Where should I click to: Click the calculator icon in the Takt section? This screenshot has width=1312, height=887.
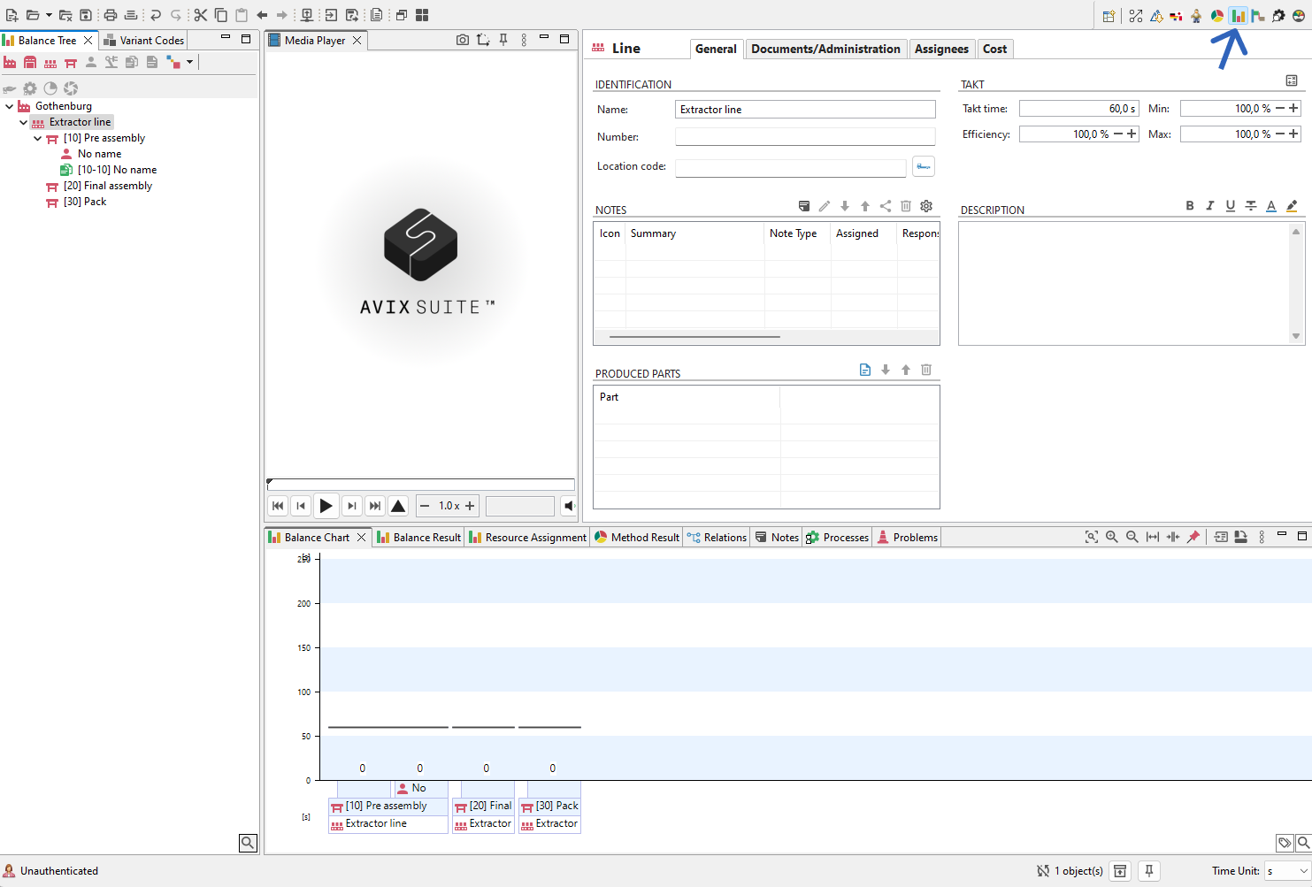(1292, 80)
